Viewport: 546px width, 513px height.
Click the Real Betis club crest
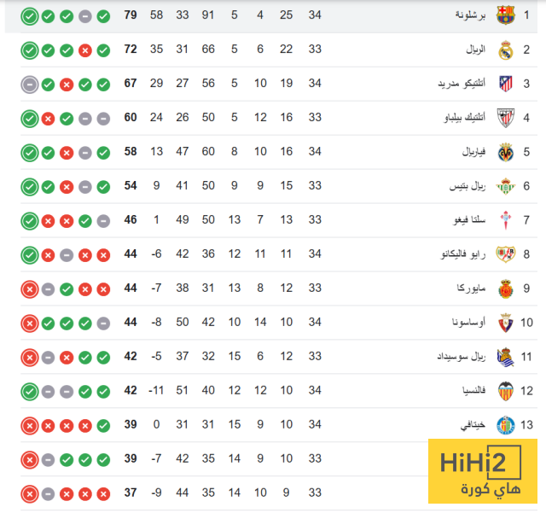coord(505,186)
